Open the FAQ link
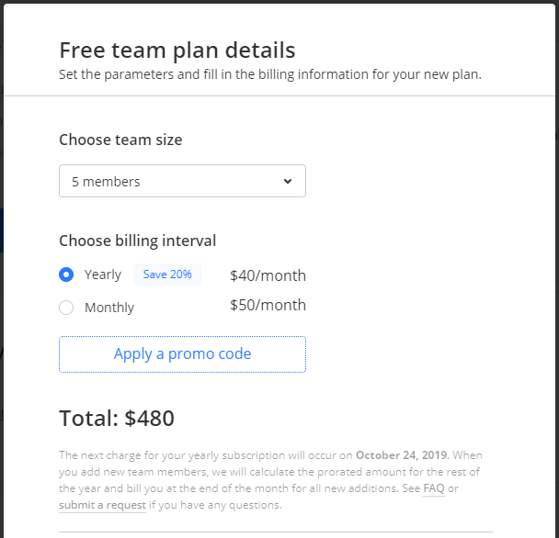This screenshot has width=559, height=538. [x=434, y=488]
